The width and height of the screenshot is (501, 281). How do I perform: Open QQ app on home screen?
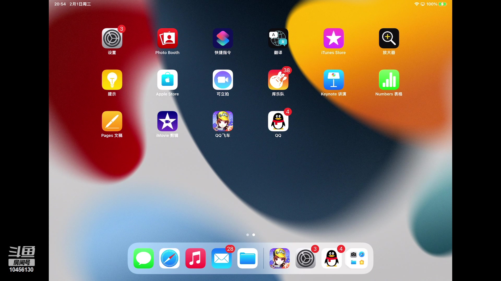[278, 121]
